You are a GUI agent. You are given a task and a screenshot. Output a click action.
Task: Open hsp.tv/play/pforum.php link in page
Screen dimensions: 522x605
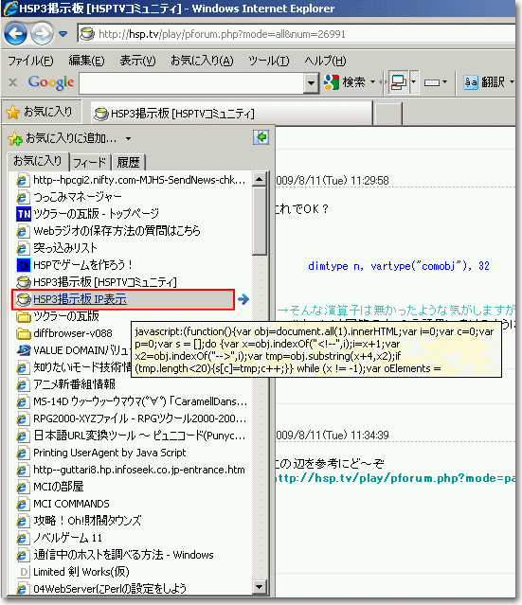[396, 478]
